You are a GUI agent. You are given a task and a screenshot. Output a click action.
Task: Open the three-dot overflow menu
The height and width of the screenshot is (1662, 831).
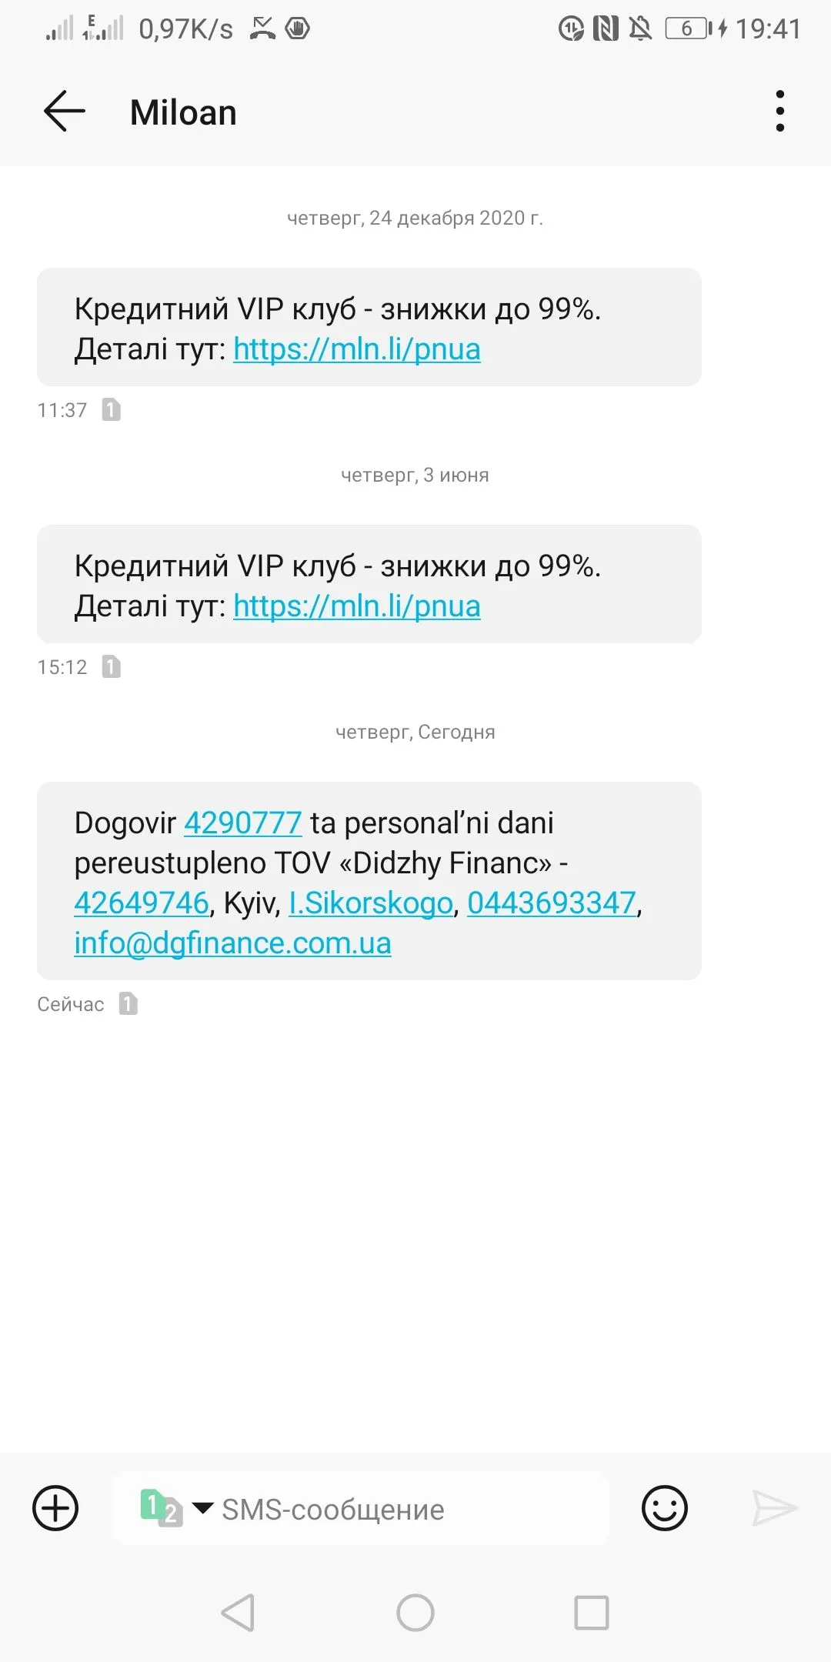[780, 111]
